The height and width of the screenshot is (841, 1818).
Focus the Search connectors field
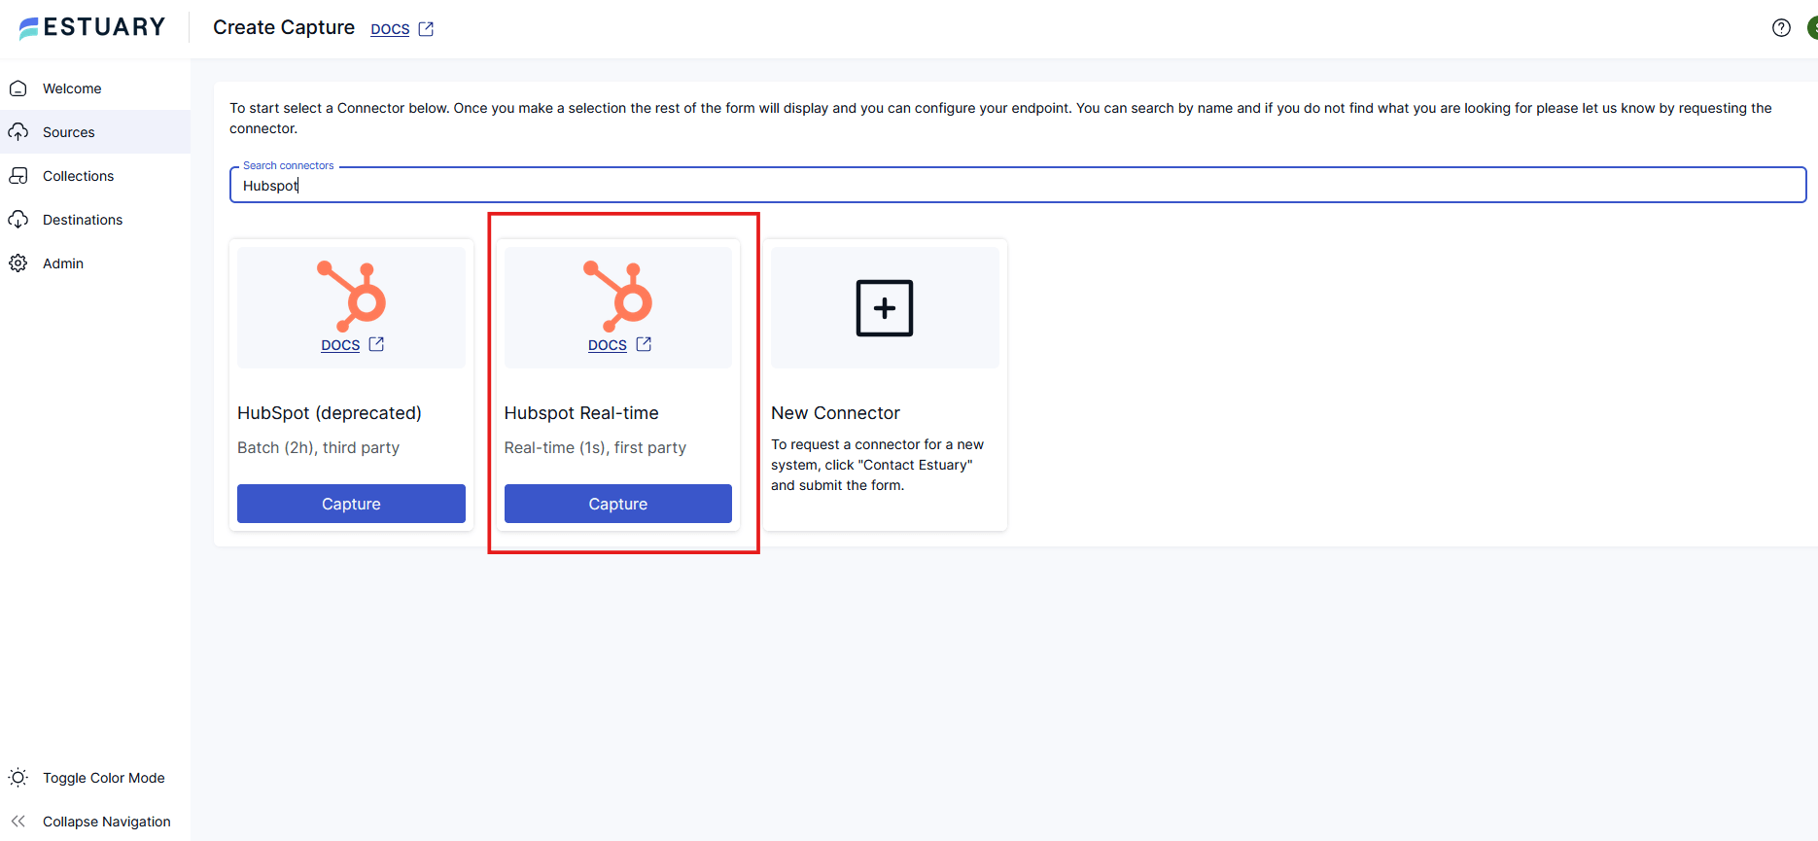pos(1018,185)
